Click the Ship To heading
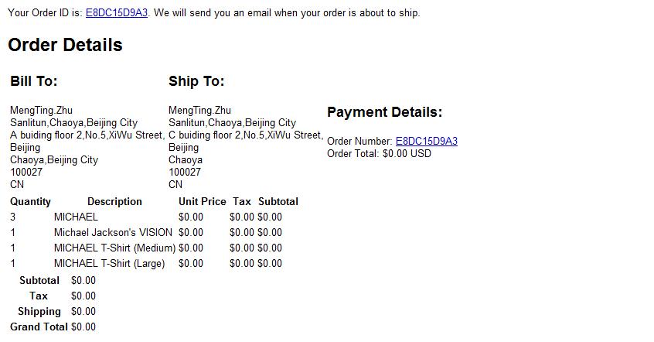Viewport: 654px width, 342px height. (x=196, y=81)
